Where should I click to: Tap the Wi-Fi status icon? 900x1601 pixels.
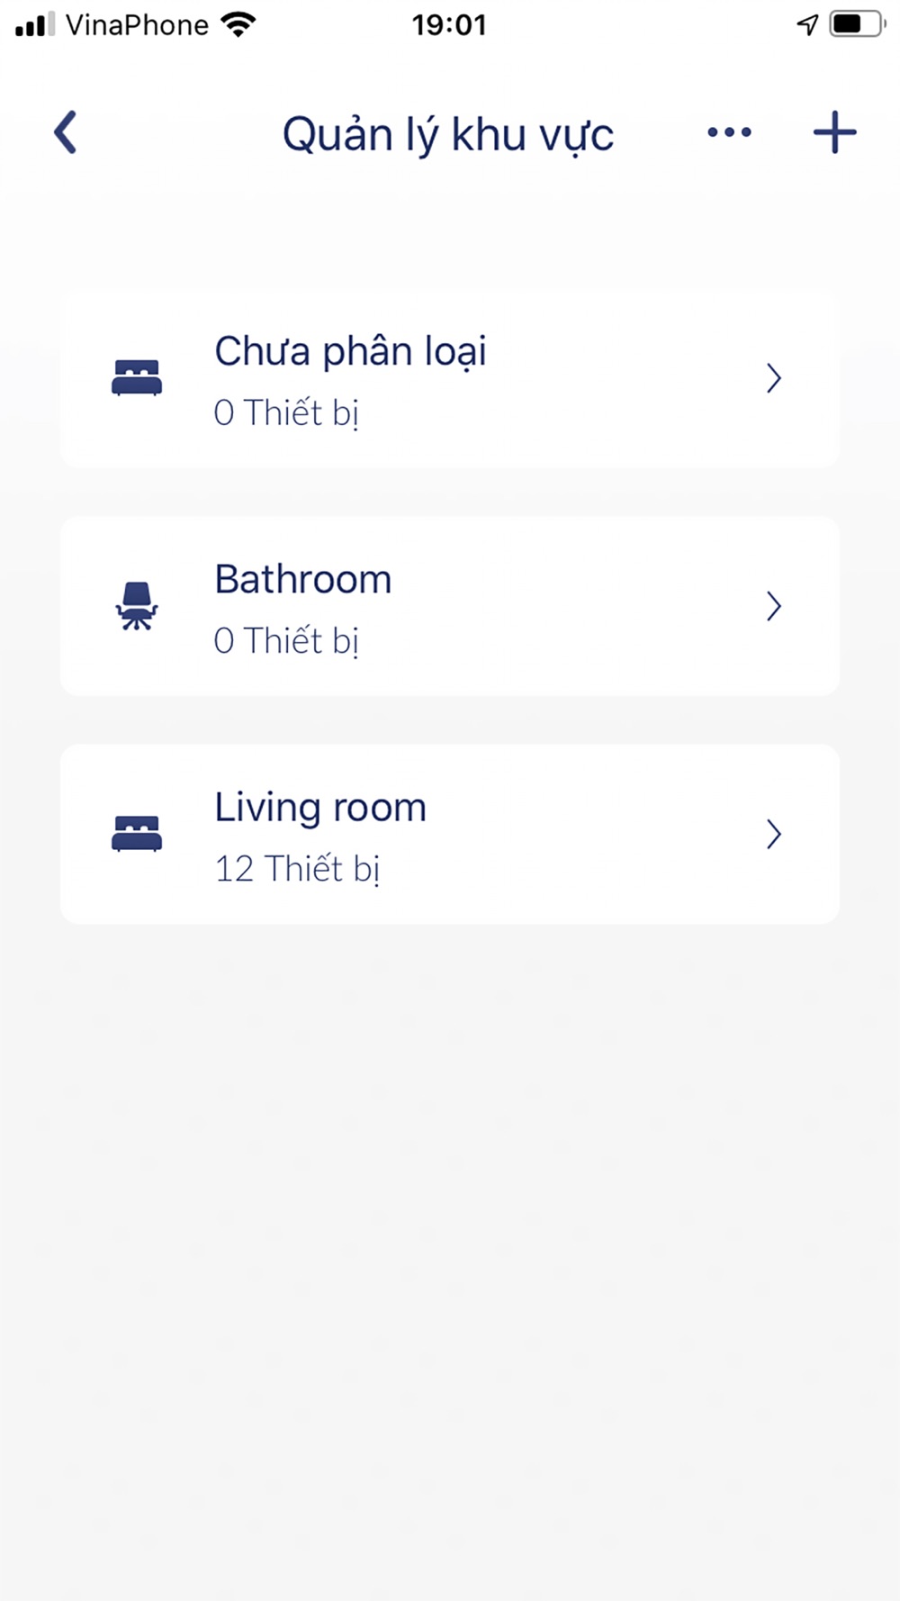[x=238, y=24]
